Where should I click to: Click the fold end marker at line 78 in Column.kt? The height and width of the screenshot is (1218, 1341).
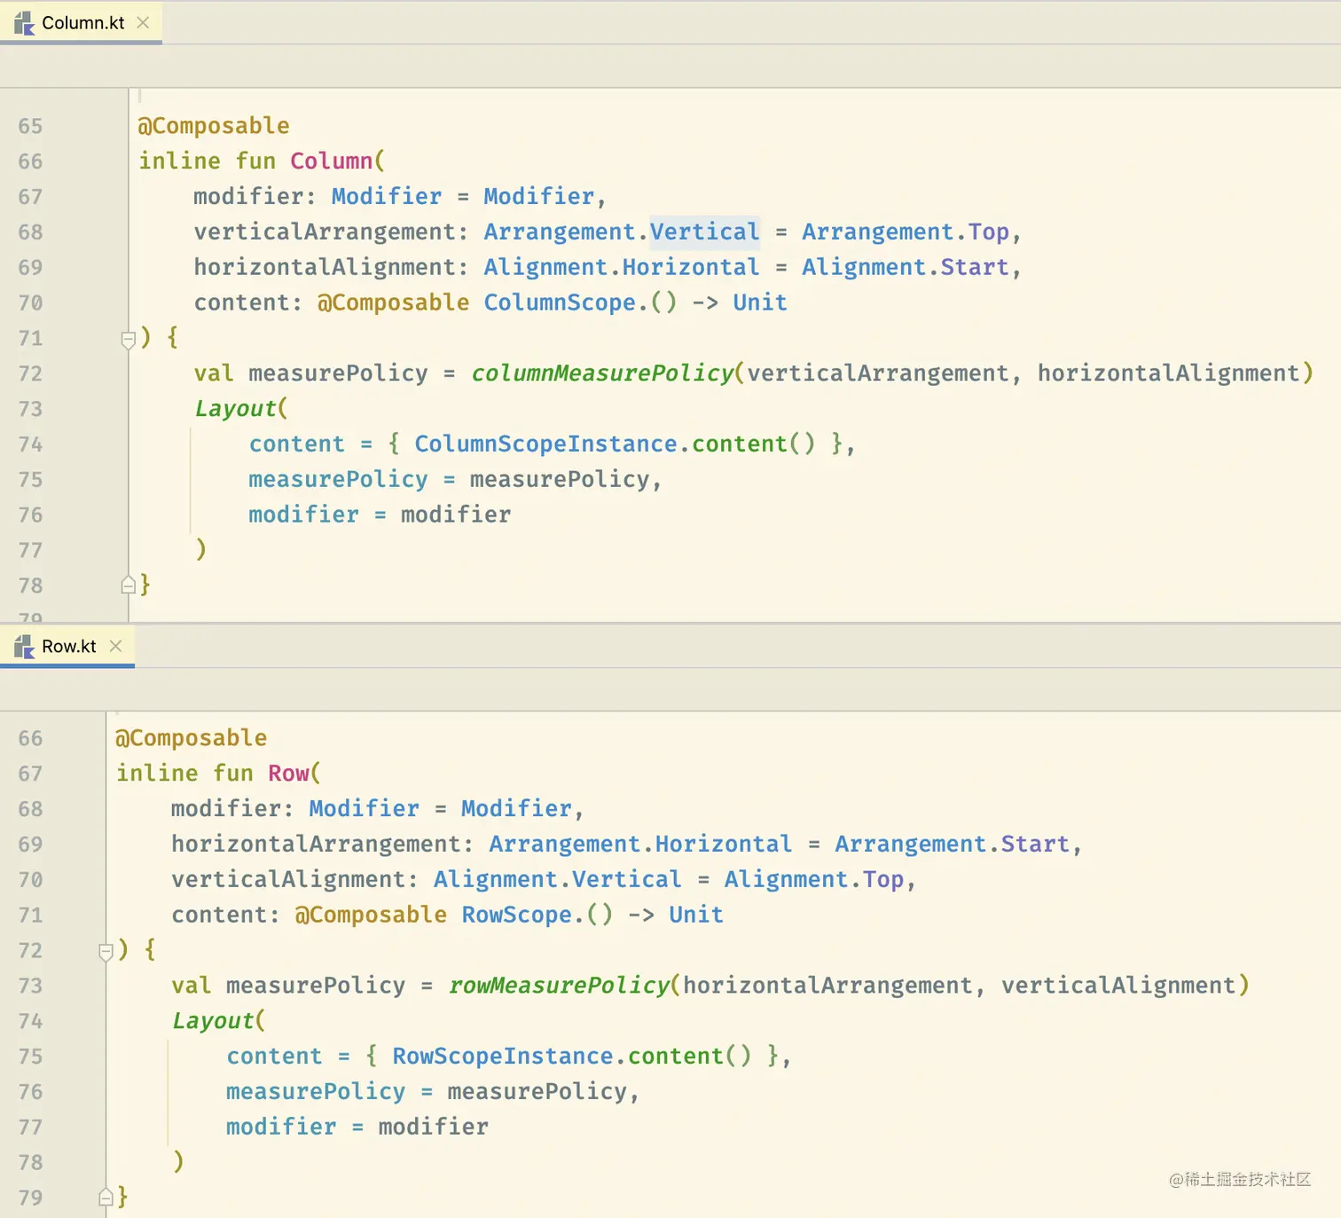tap(128, 585)
